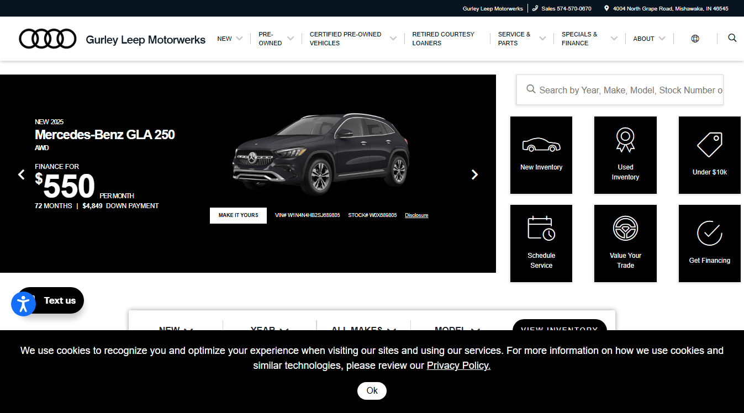744x413 pixels.
Task: Open the MODEL filter dropdown
Action: click(x=457, y=330)
